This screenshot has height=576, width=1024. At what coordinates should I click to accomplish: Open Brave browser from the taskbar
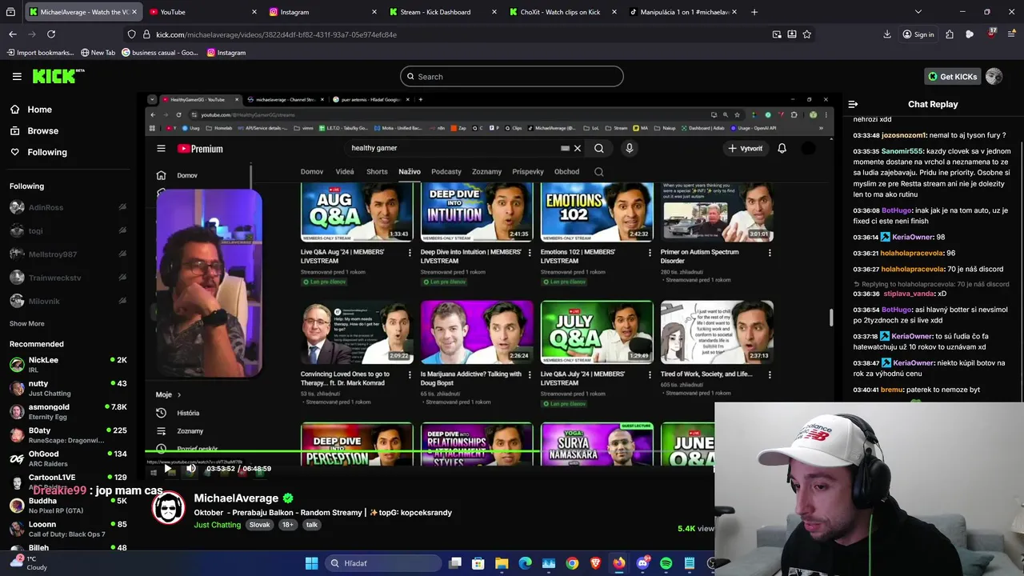click(x=595, y=563)
